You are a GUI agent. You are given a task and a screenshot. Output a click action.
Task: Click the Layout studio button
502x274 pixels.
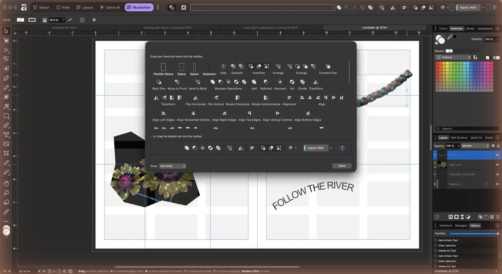tap(85, 7)
